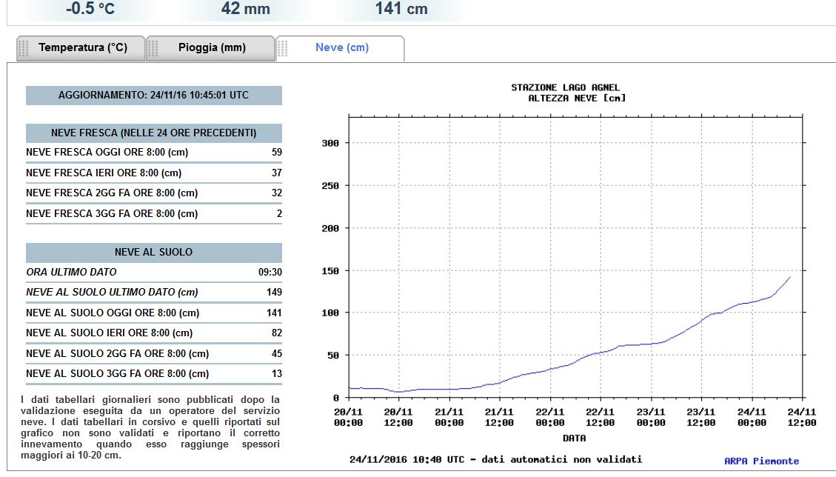Click the NEVE AL SUOLO section header

[153, 253]
